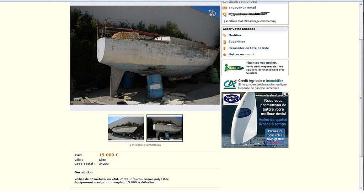Select the second boat thumbnail photo
Image resolution: width=364 pixels, height=195 pixels.
tap(165, 128)
